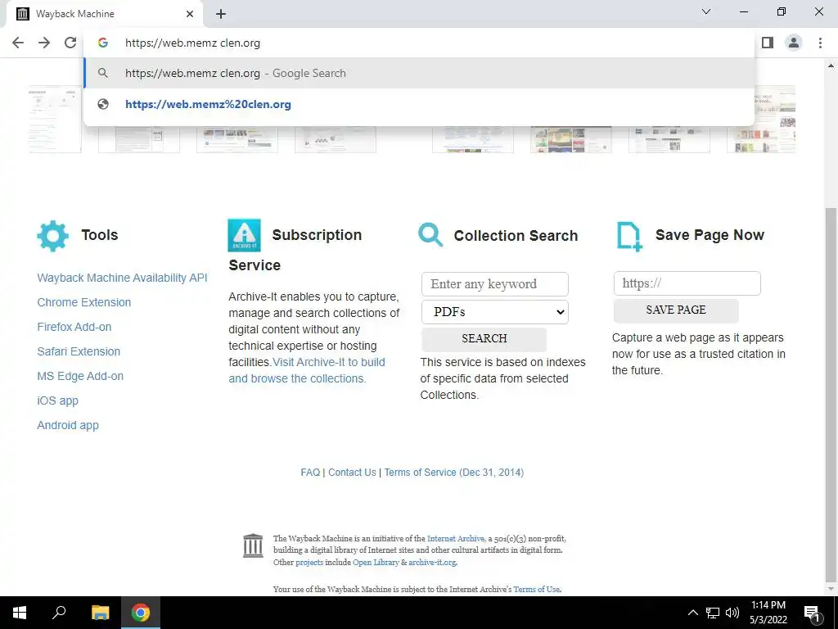Reload the page with the refresh icon
The width and height of the screenshot is (838, 629).
click(70, 43)
